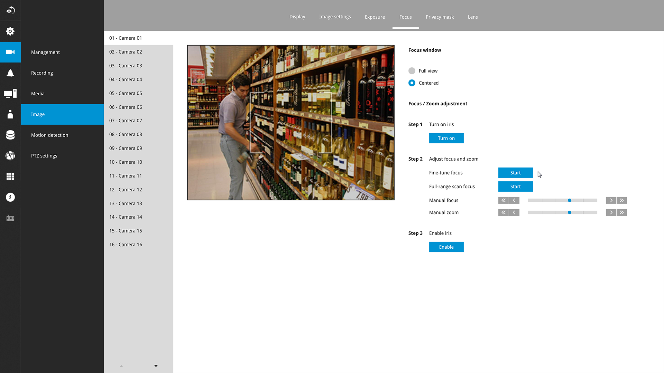The image size is (664, 373).
Task: Open the network globe sidebar icon
Action: pos(10,156)
